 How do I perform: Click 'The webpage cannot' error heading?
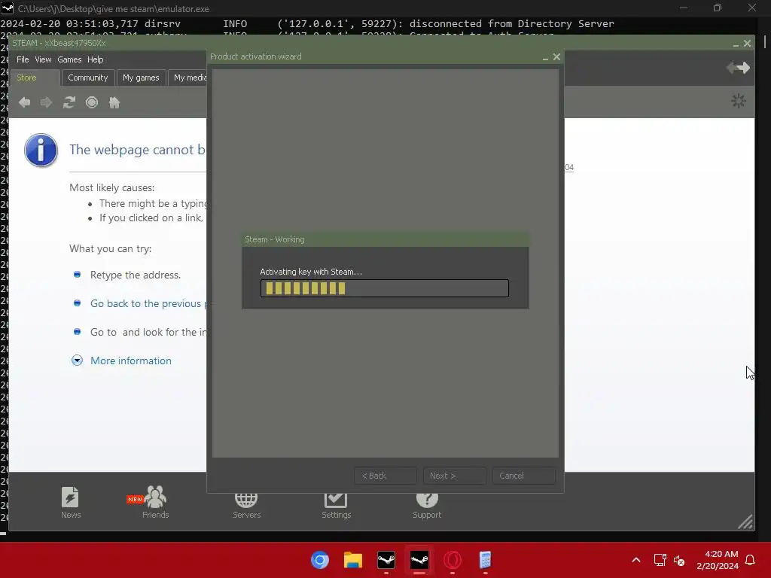[x=138, y=150]
